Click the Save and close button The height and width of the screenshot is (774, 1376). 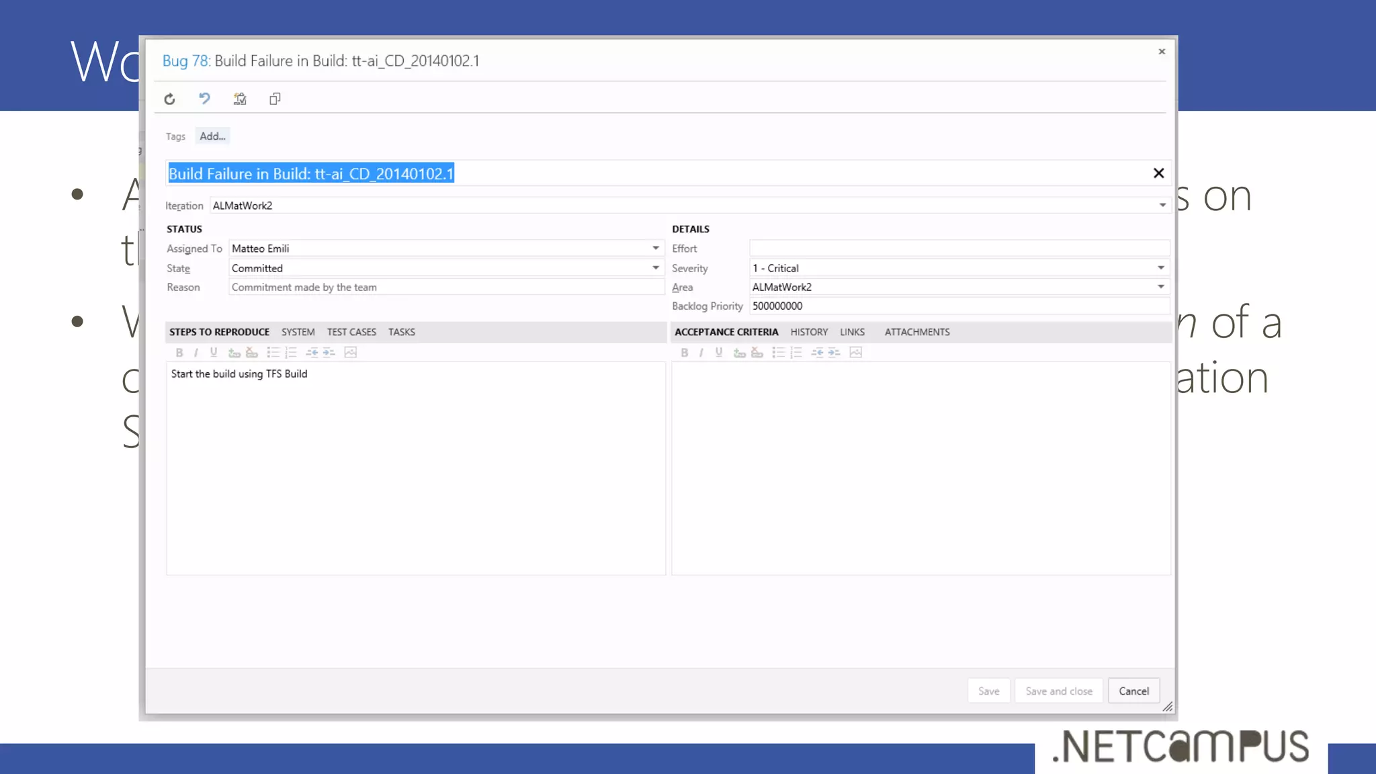[x=1059, y=691]
